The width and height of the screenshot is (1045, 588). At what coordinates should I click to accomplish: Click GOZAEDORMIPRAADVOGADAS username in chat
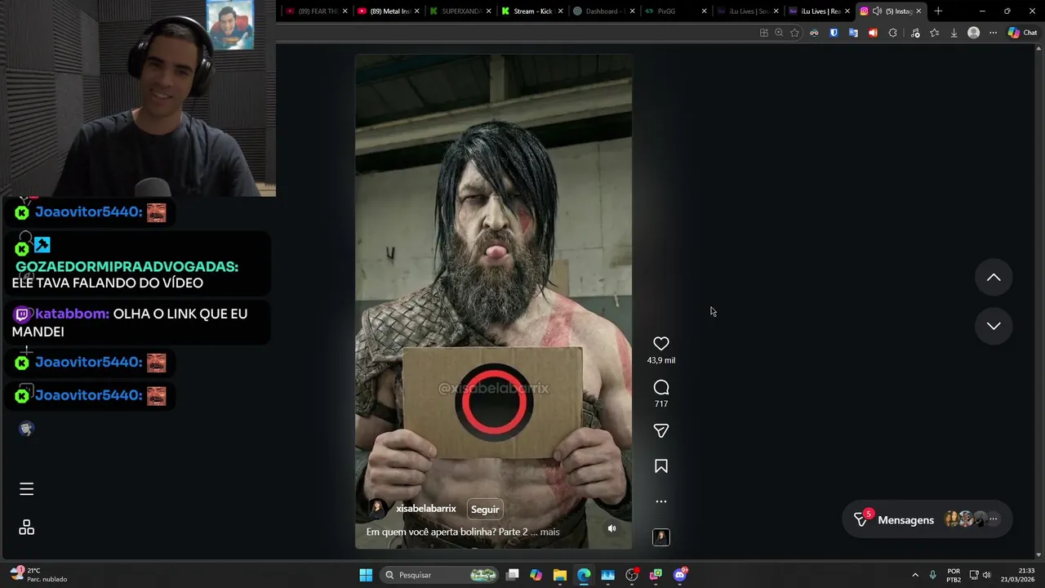click(127, 267)
